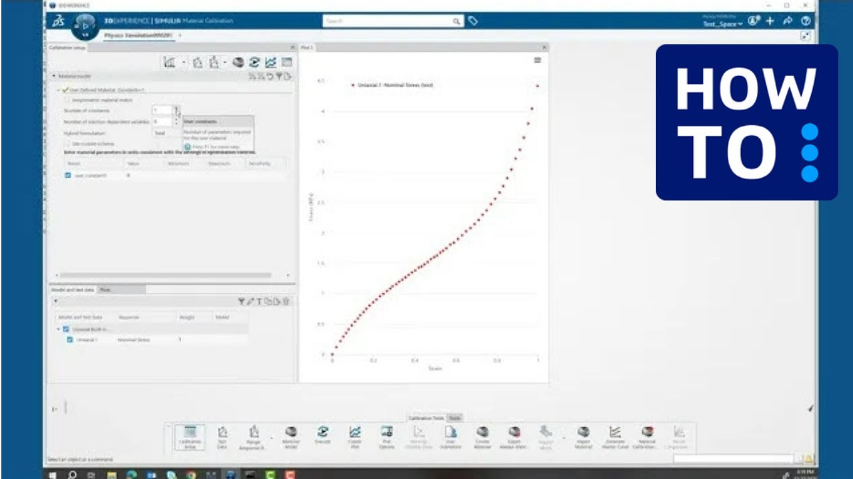Screen dimensions: 853x479
Task: Add a new tab with plus button
Action: tap(180, 35)
